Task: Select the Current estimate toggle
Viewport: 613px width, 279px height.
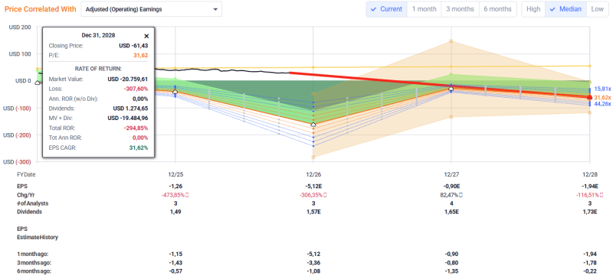Action: click(387, 9)
